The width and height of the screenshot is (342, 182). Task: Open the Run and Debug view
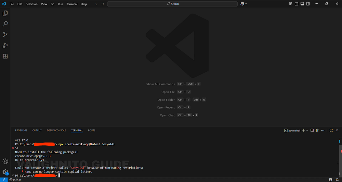(5, 46)
